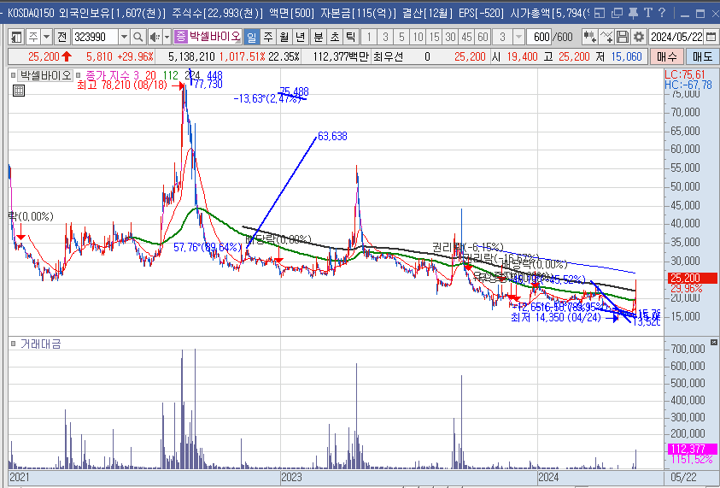This screenshot has height=488, width=720.
Task: Click the candle count field 600
Action: 539,36
